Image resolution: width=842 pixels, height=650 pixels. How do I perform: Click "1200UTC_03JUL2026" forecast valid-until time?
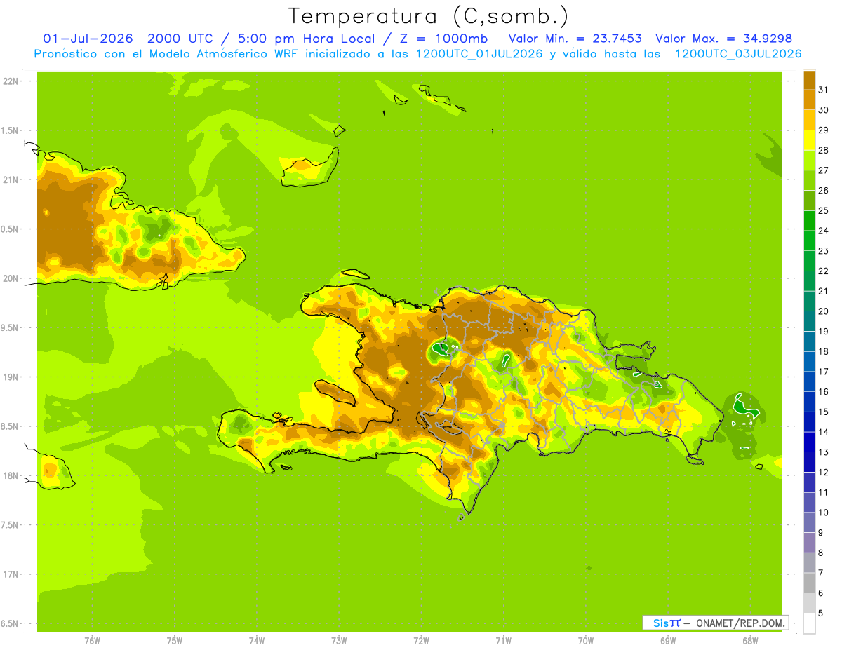pos(738,54)
